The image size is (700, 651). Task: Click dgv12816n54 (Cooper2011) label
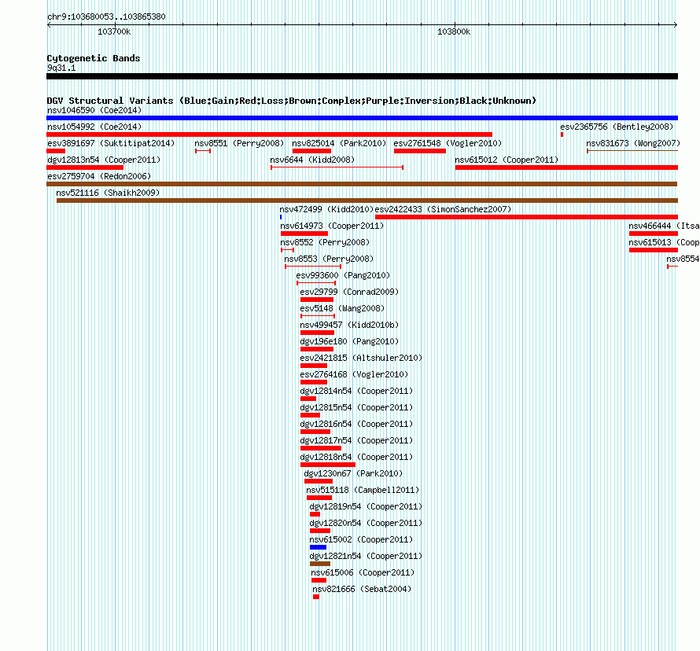pos(356,424)
